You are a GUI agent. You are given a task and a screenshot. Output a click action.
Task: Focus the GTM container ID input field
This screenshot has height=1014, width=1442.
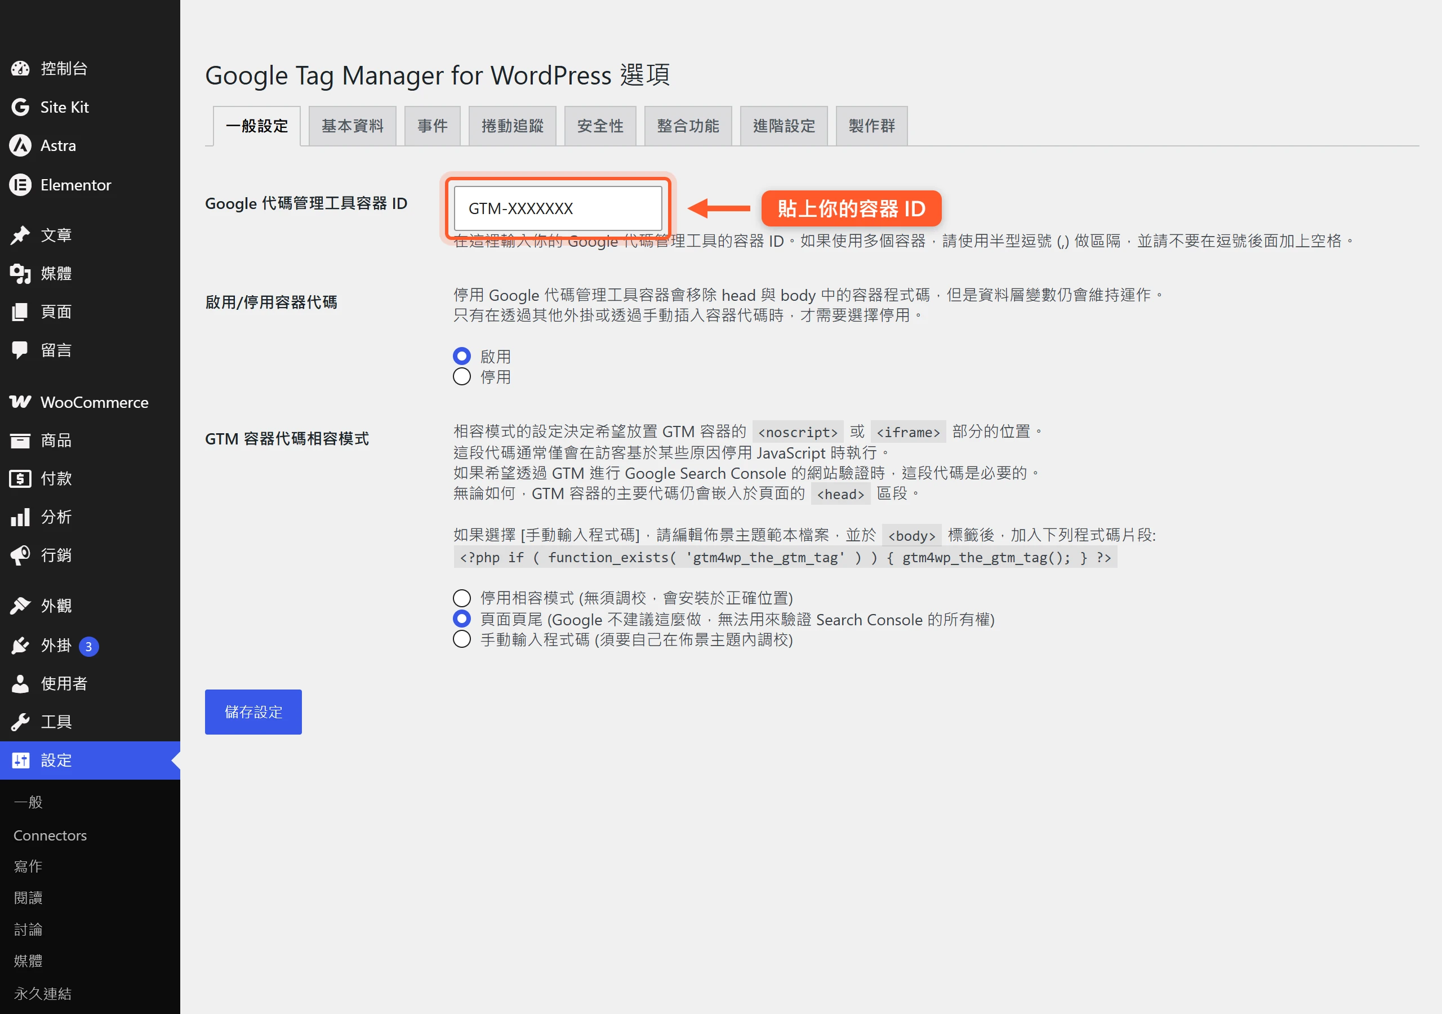click(558, 208)
